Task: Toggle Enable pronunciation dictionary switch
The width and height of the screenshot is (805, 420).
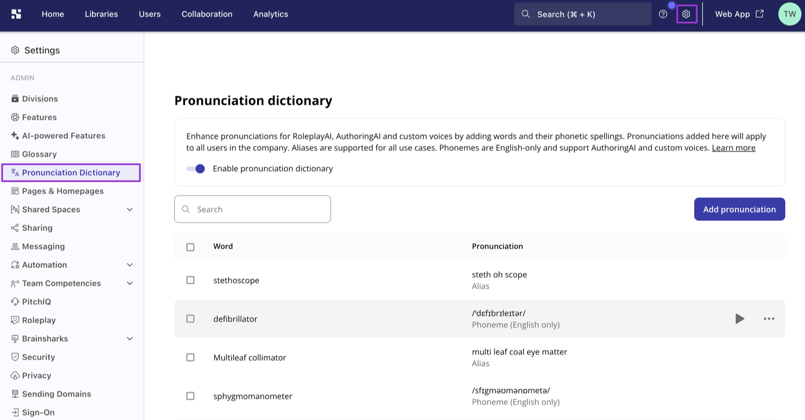Action: (196, 169)
